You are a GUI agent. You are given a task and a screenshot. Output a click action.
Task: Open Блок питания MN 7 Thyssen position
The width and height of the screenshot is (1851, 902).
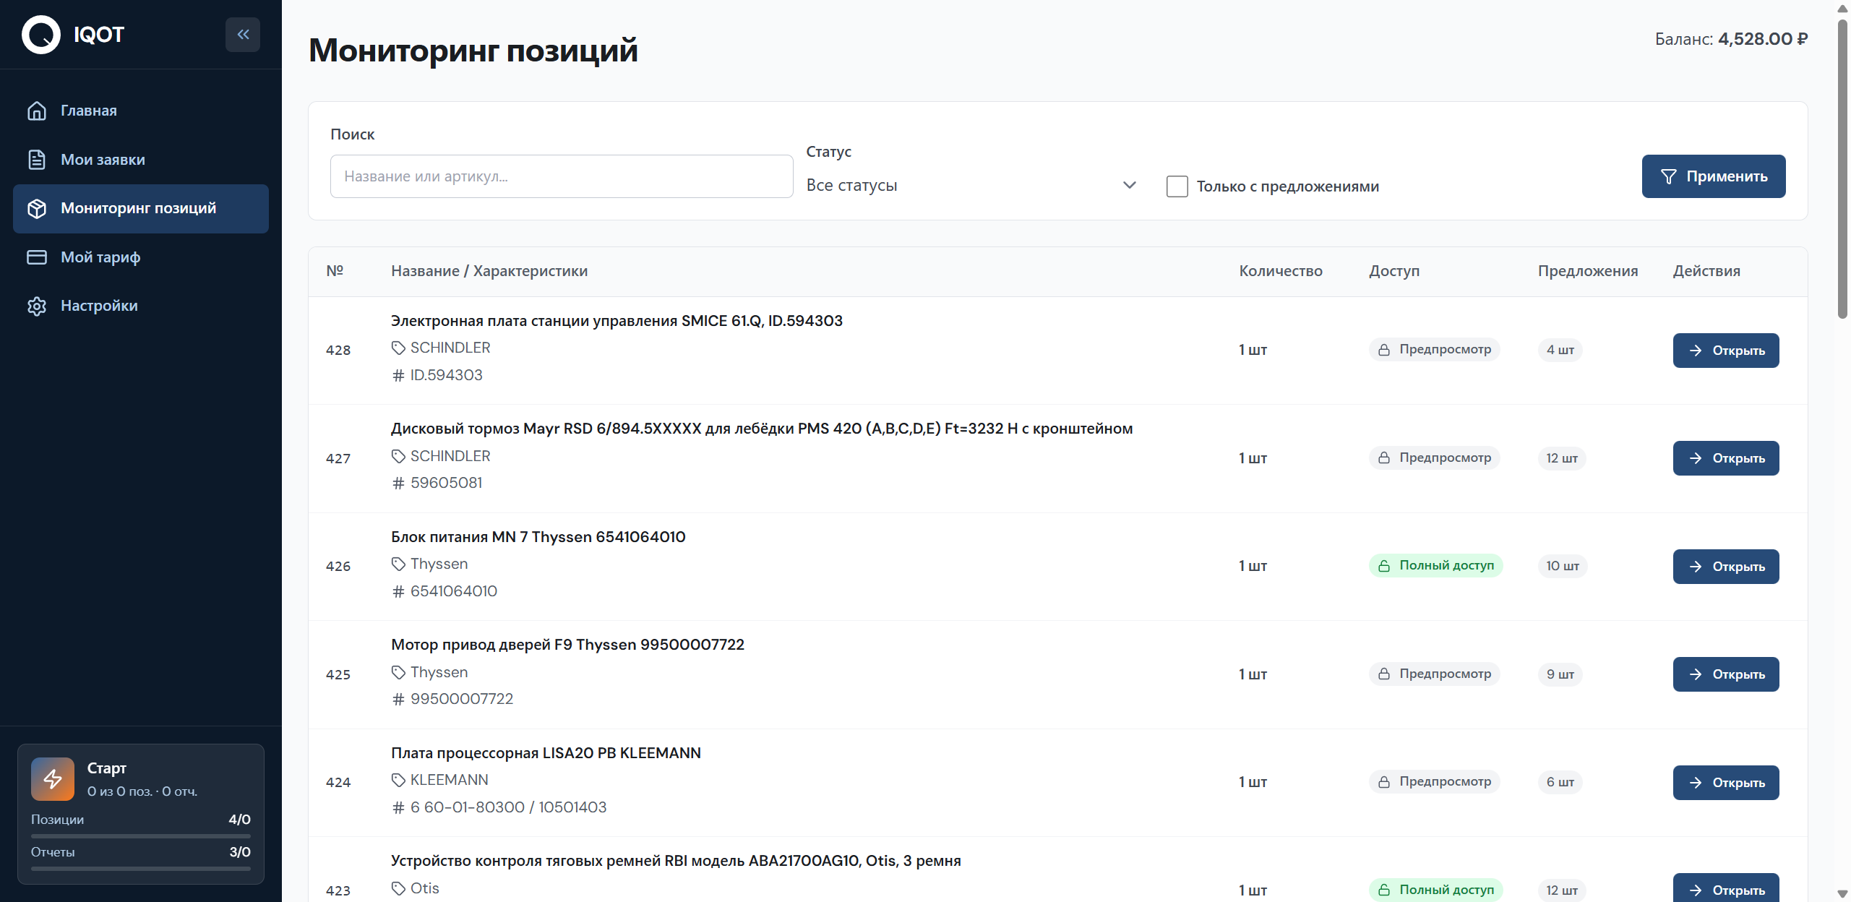tap(1725, 567)
